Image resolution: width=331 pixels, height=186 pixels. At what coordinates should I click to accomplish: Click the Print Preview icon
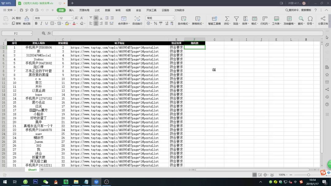point(37,10)
